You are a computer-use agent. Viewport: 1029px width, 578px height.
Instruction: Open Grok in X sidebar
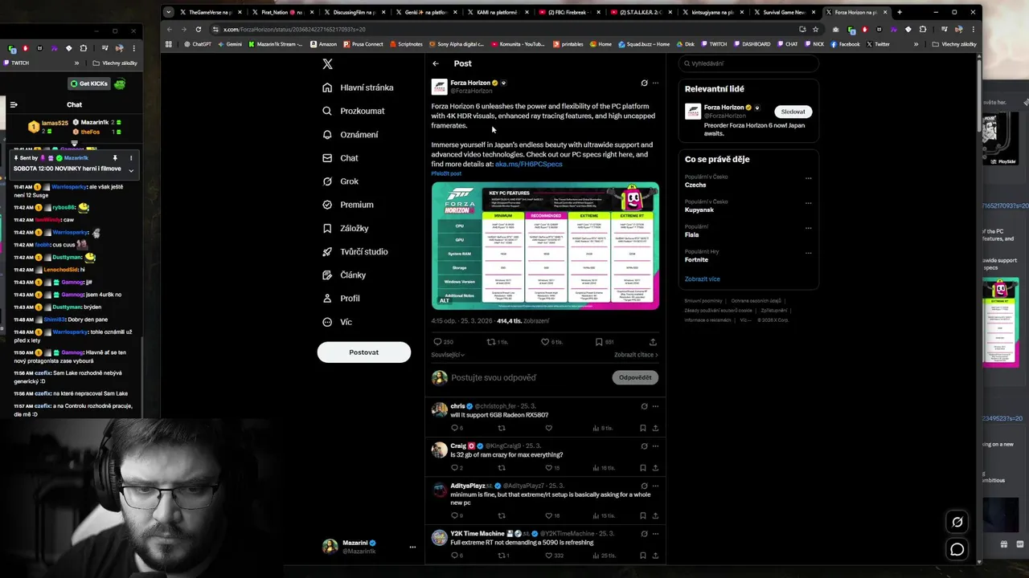(341, 181)
